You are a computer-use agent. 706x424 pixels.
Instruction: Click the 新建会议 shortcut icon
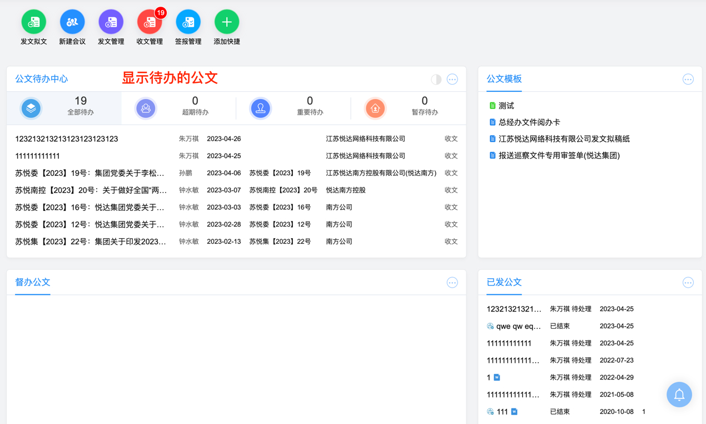click(72, 22)
